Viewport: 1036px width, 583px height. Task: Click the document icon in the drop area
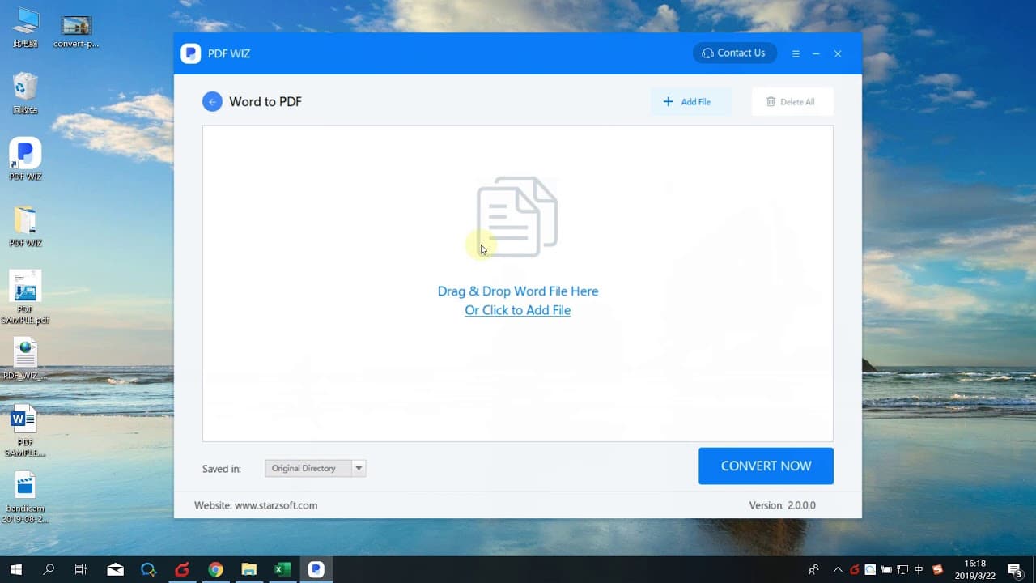coord(517,217)
